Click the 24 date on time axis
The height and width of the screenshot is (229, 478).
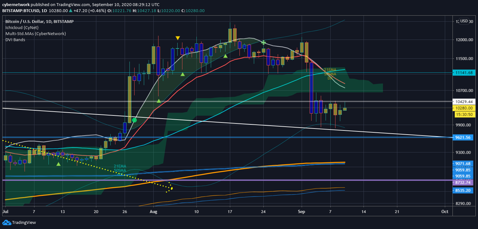263,211
